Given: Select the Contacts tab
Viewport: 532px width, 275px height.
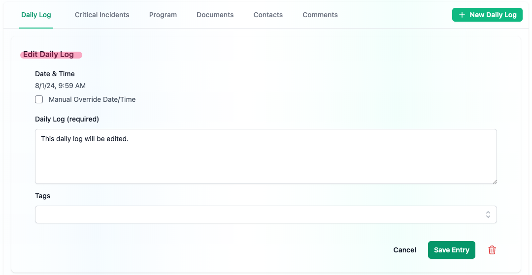Looking at the screenshot, I should (268, 15).
